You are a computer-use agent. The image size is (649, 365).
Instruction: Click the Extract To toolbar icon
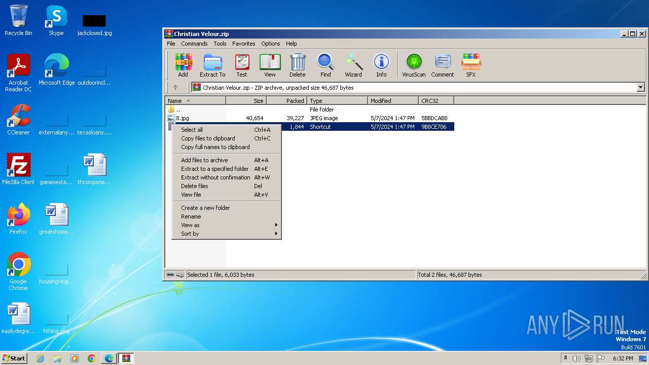pyautogui.click(x=212, y=65)
